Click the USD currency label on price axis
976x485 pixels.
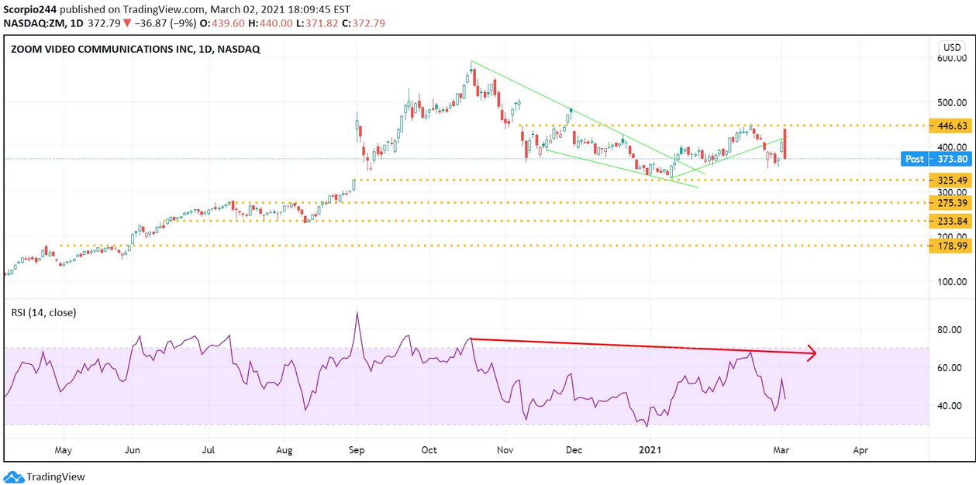click(x=952, y=47)
